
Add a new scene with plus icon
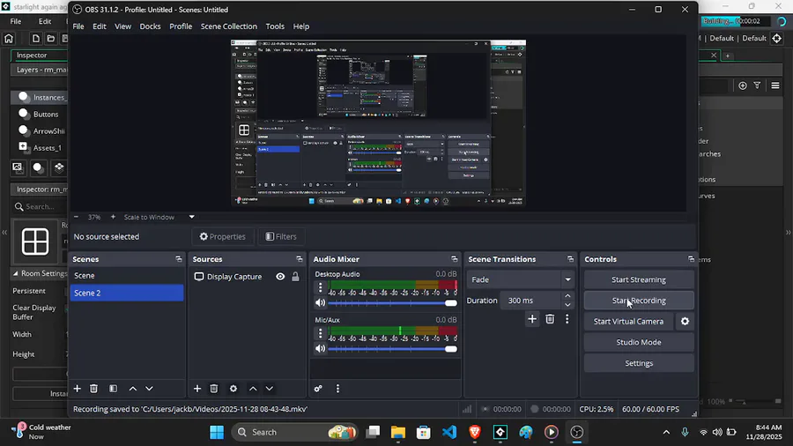[77, 389]
